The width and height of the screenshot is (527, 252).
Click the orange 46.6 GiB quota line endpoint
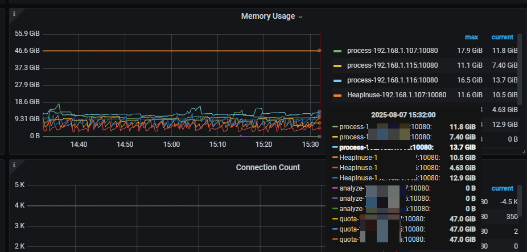click(x=319, y=51)
